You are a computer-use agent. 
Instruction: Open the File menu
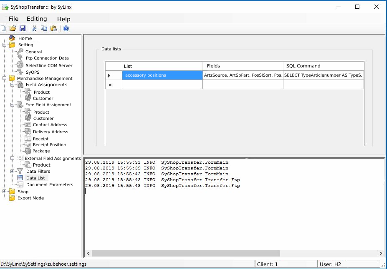click(13, 19)
